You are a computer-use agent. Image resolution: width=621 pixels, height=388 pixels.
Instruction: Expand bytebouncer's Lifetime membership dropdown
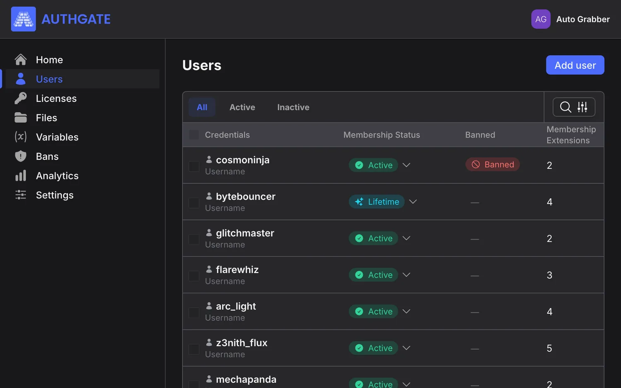pyautogui.click(x=413, y=202)
